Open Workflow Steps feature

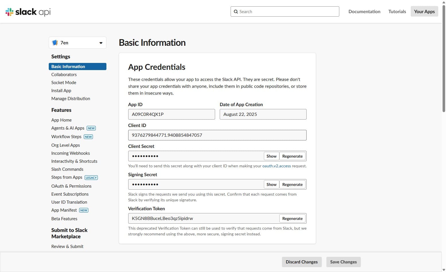click(66, 136)
